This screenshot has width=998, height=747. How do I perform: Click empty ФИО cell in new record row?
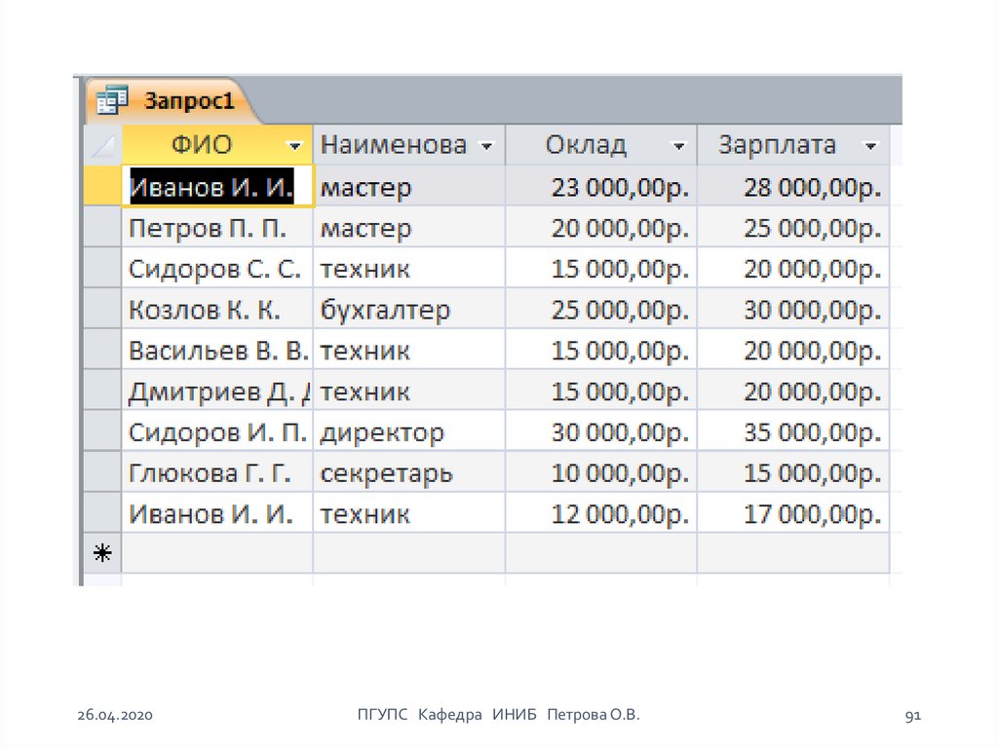point(218,553)
